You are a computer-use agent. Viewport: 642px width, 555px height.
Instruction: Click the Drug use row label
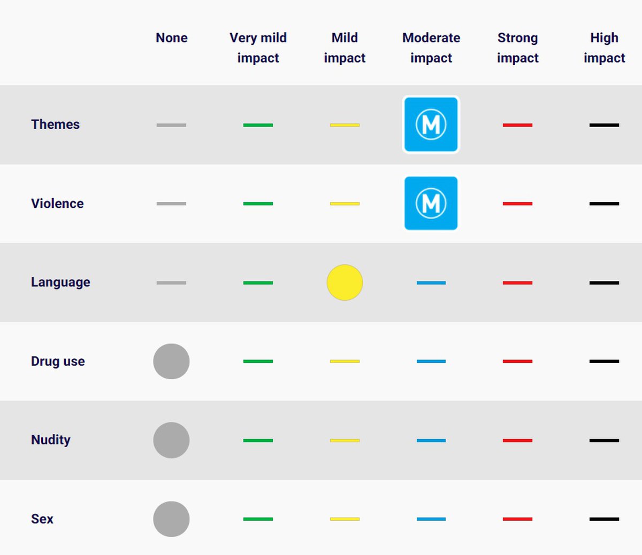(58, 361)
